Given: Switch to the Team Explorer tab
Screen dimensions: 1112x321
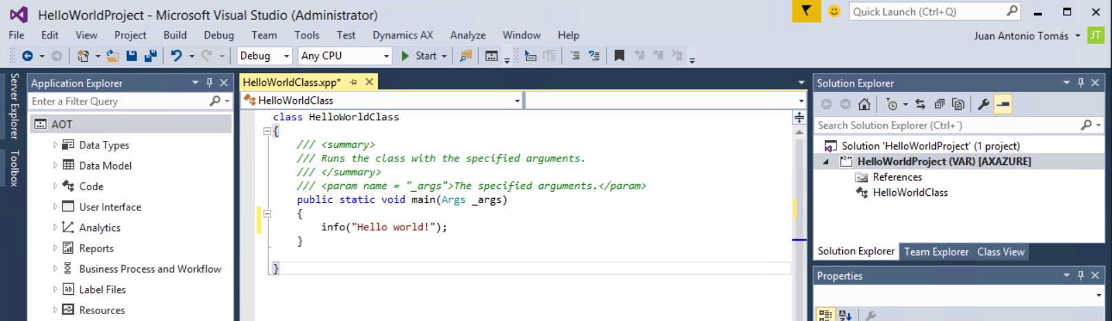Looking at the screenshot, I should coord(936,252).
